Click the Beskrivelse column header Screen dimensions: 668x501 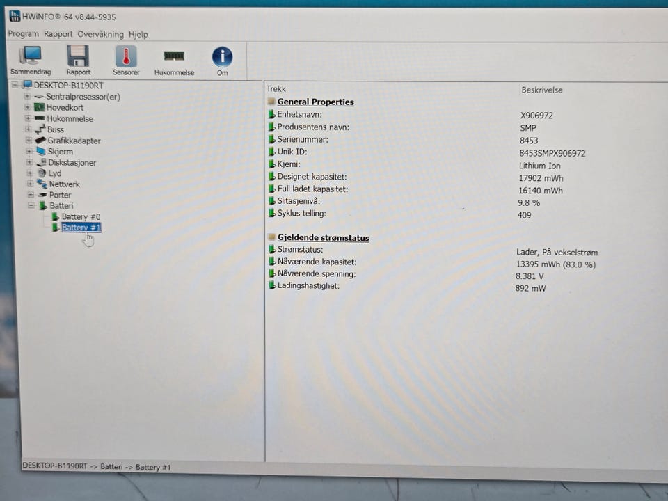click(x=542, y=90)
